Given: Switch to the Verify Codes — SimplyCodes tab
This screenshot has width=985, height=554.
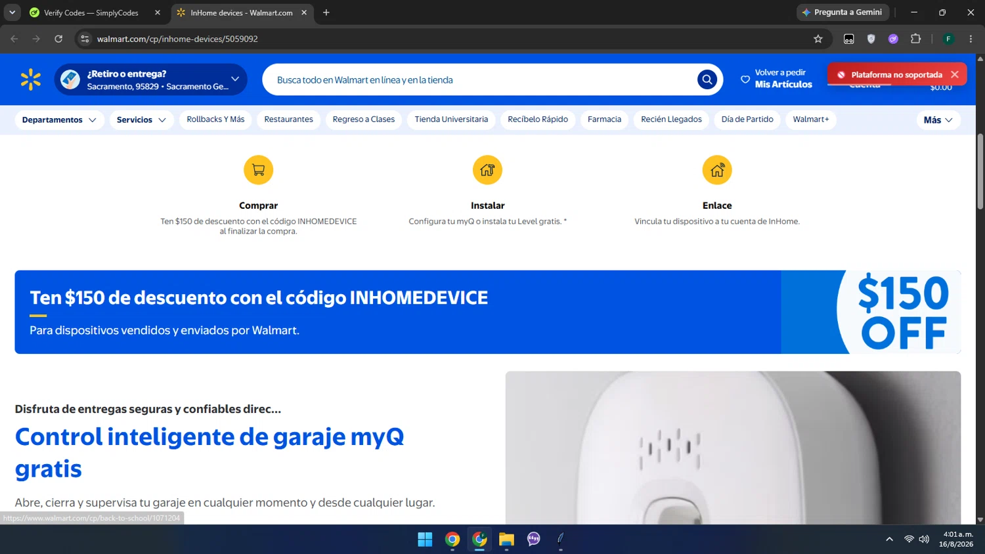Looking at the screenshot, I should tap(92, 12).
